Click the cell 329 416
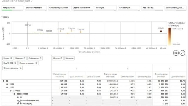 tap(164, 97)
